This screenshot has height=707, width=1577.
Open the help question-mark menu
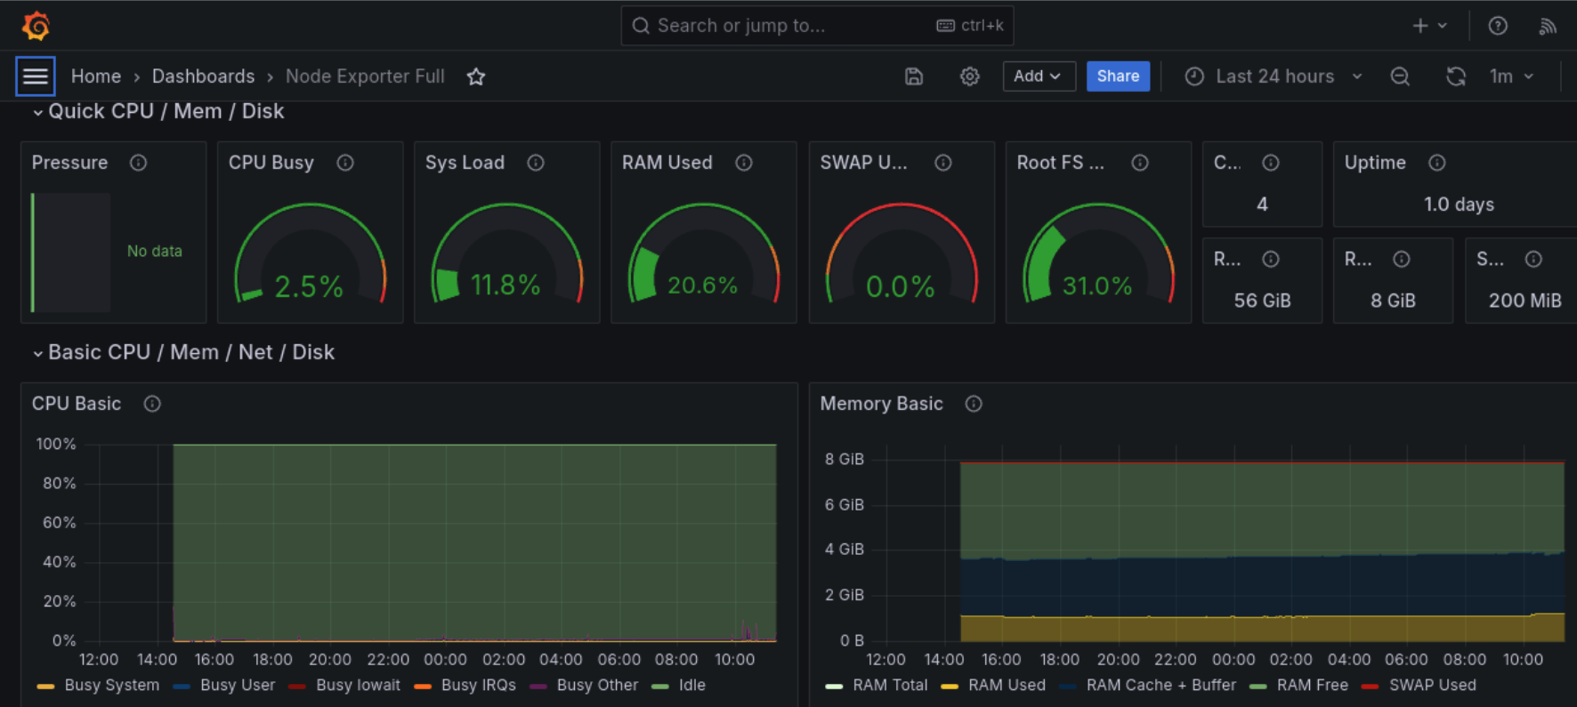click(1498, 26)
